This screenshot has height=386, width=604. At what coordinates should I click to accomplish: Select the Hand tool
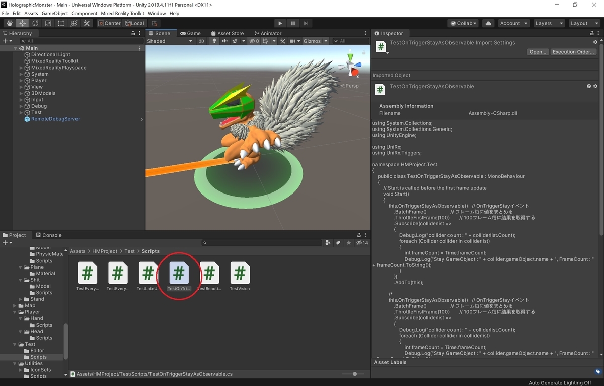tap(10, 23)
